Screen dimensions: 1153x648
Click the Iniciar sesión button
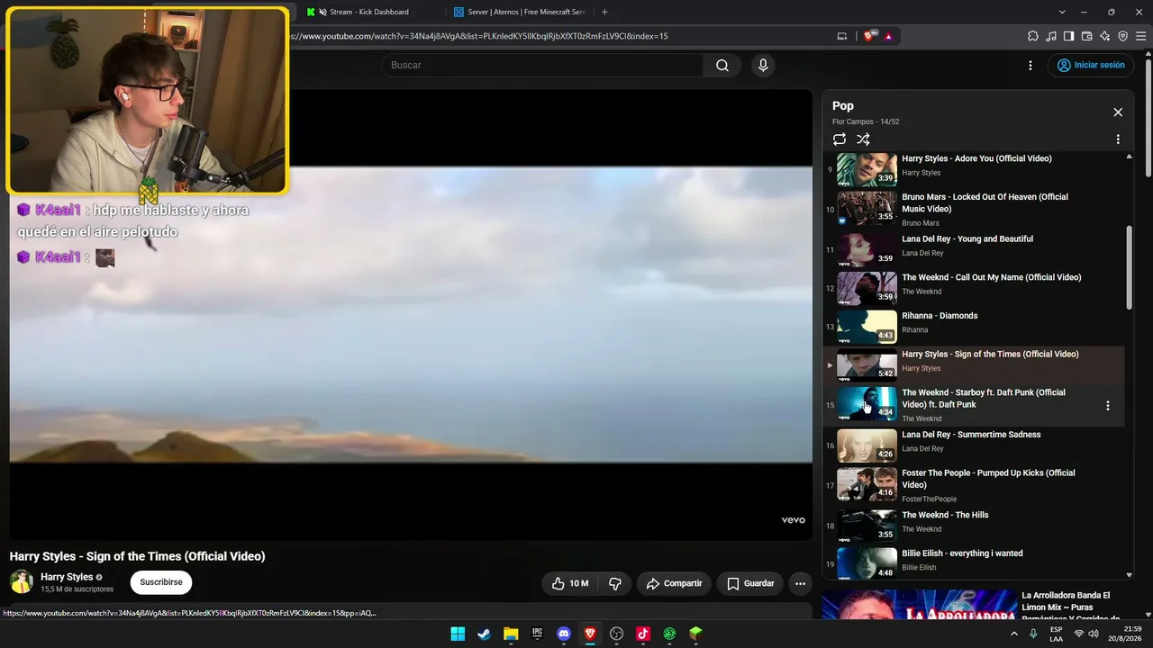1091,65
